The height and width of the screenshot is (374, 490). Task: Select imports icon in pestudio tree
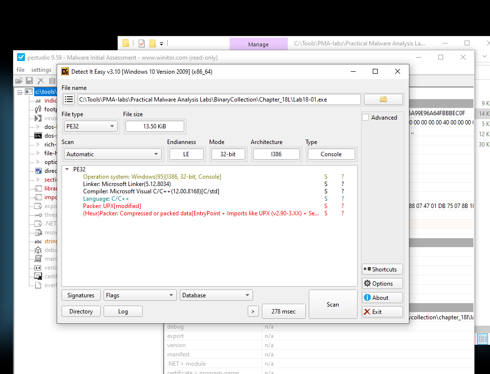pyautogui.click(x=38, y=197)
